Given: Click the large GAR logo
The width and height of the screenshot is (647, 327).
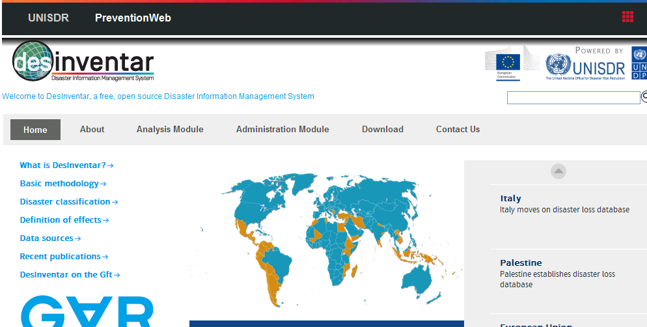Looking at the screenshot, I should point(87,311).
